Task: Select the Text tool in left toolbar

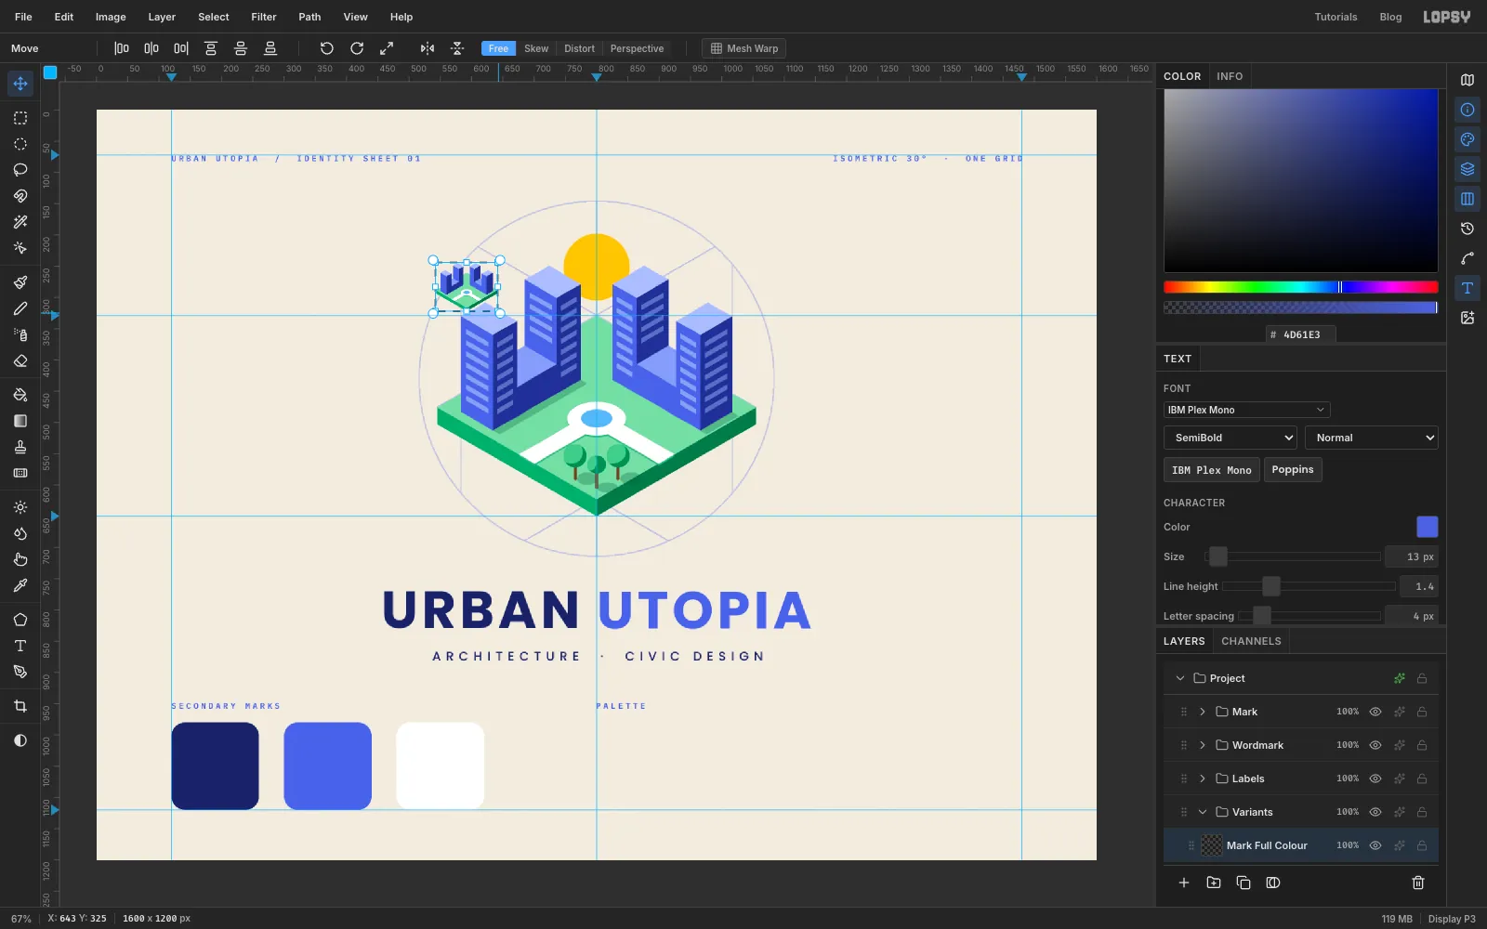Action: [20, 646]
